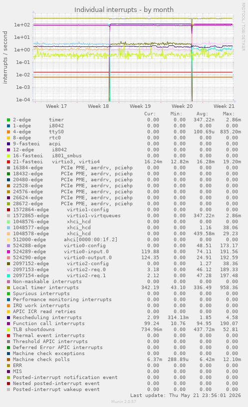Click the cyan virtio2-req.1 legend swatch
Viewport: 248px width, 407px height.
[8, 276]
